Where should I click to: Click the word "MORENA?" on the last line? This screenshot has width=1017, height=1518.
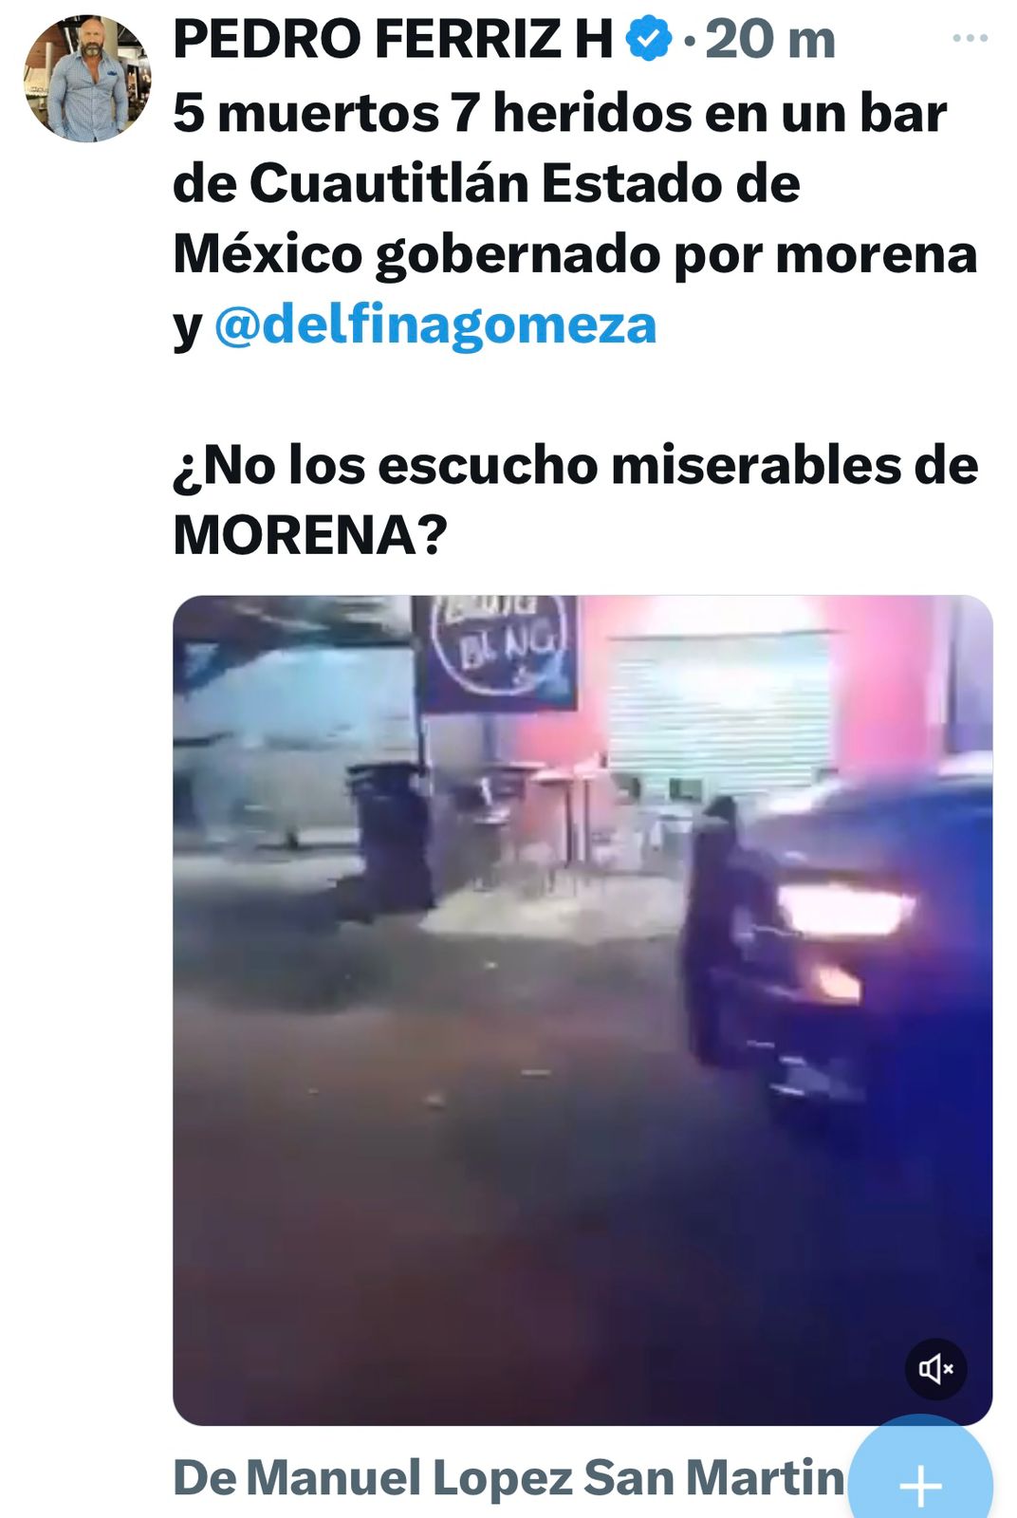pyautogui.click(x=310, y=536)
